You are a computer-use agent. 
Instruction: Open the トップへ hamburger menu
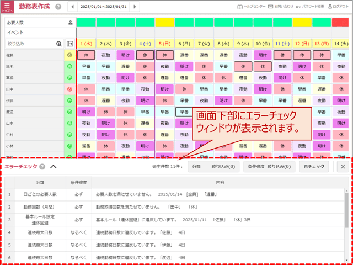click(7, 7)
